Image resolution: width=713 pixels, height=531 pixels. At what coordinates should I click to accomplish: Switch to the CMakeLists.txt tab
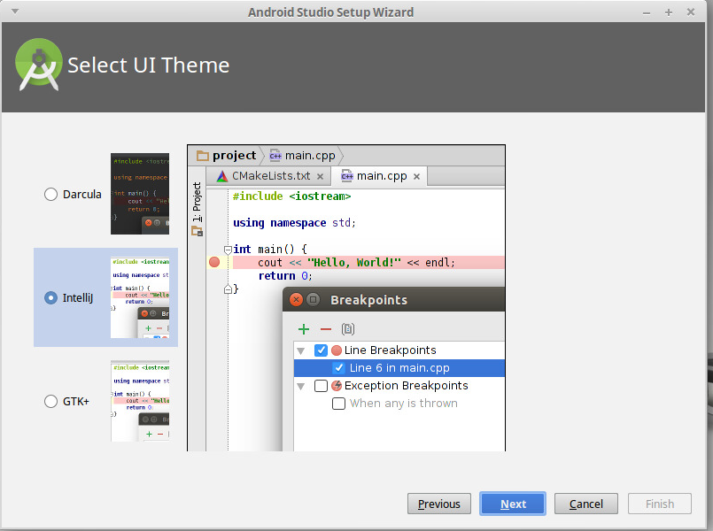[269, 176]
